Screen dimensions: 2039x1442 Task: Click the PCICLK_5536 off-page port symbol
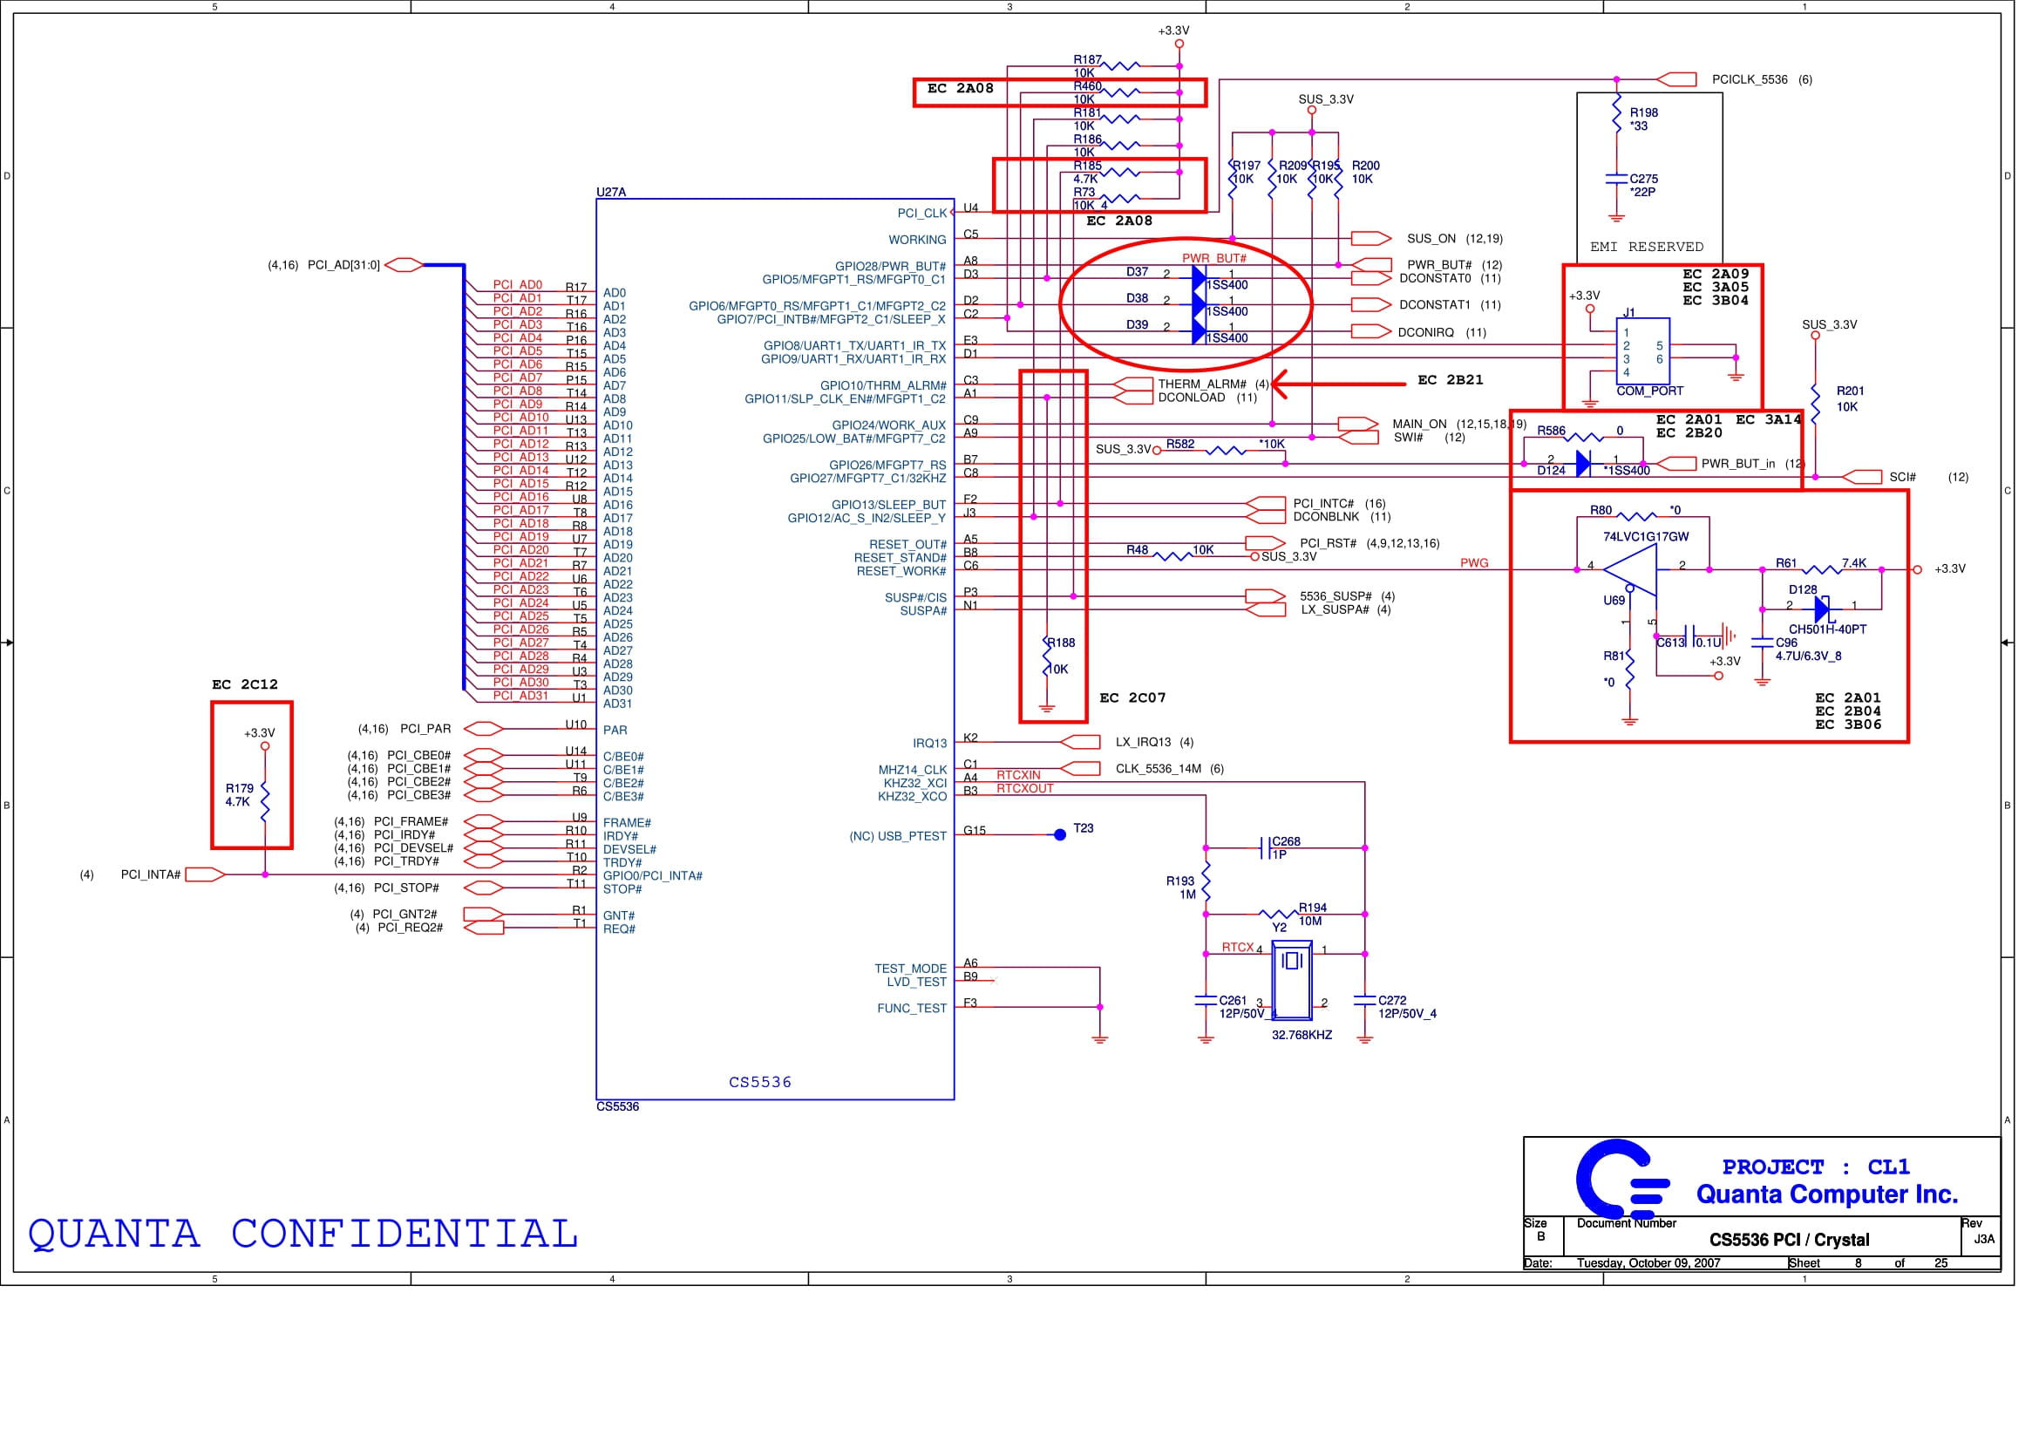coord(1676,80)
